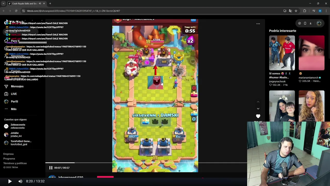Reload the TikTok page

(16, 11)
